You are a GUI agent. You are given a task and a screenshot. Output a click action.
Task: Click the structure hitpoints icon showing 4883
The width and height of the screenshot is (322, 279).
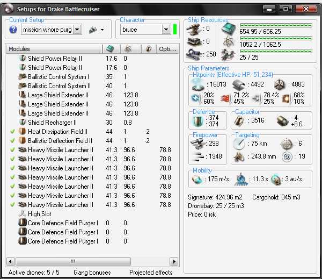point(280,84)
